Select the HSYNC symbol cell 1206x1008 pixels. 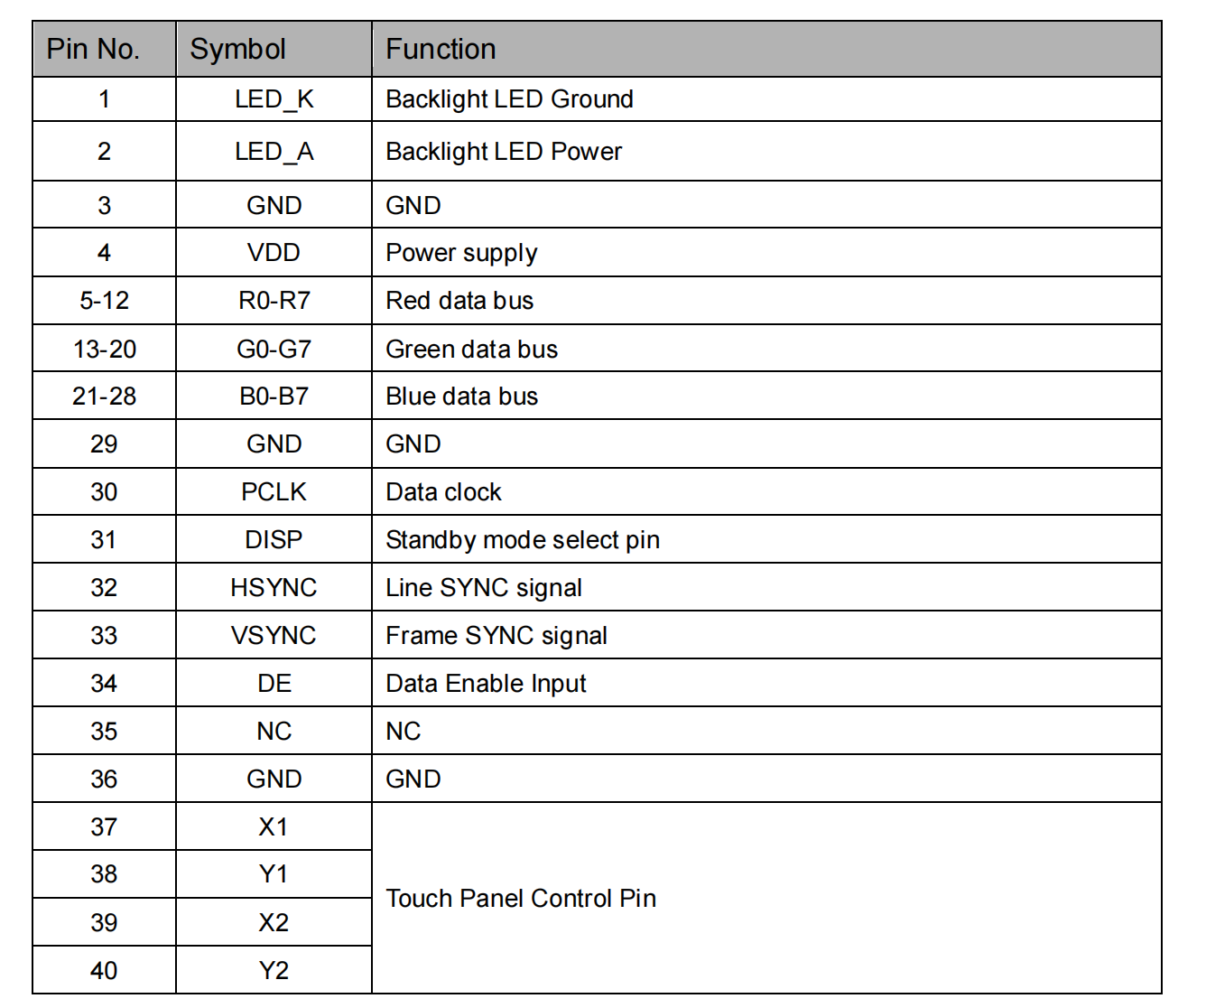[274, 588]
